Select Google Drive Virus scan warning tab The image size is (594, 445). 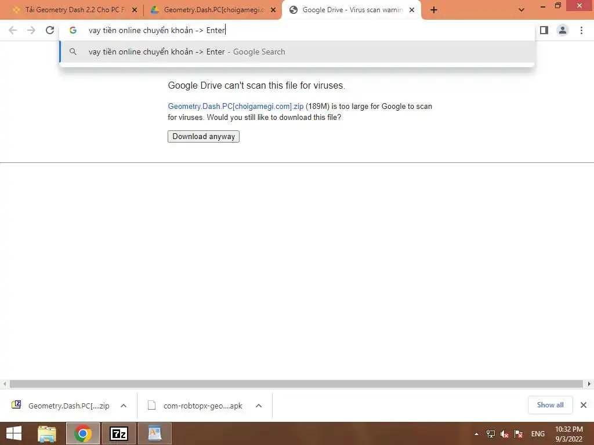352,10
